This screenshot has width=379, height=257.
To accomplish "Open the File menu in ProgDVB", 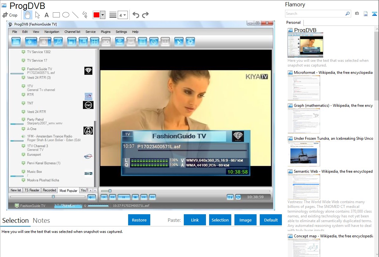I will (x=15, y=32).
